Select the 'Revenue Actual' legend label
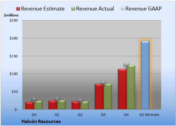The image size is (176, 126). click(95, 9)
